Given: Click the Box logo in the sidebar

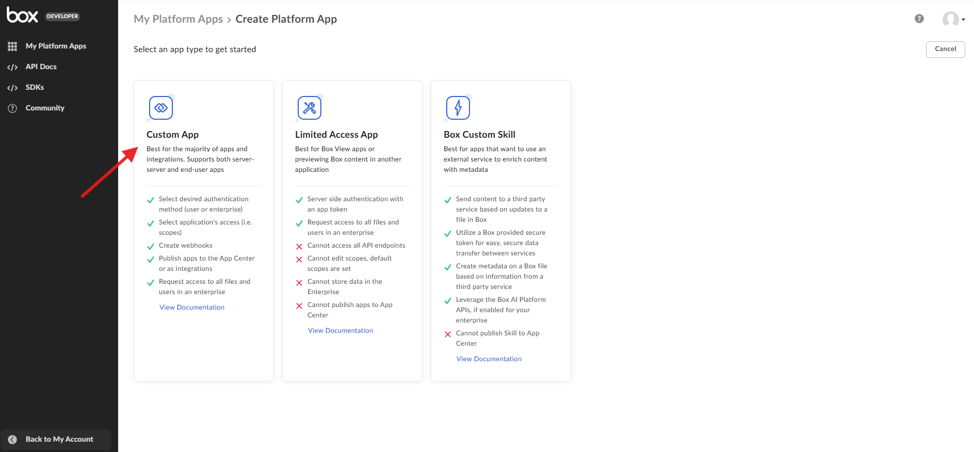Looking at the screenshot, I should pos(22,15).
